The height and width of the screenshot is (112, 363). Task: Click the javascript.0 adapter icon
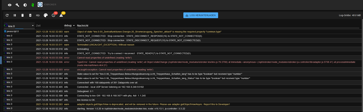[5, 31]
